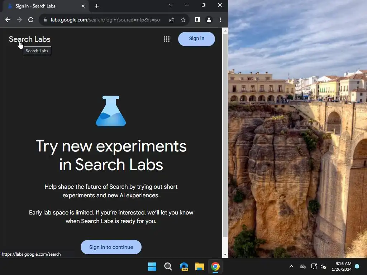Click the Sign in button at top
Image resolution: width=367 pixels, height=275 pixels.
pyautogui.click(x=197, y=39)
